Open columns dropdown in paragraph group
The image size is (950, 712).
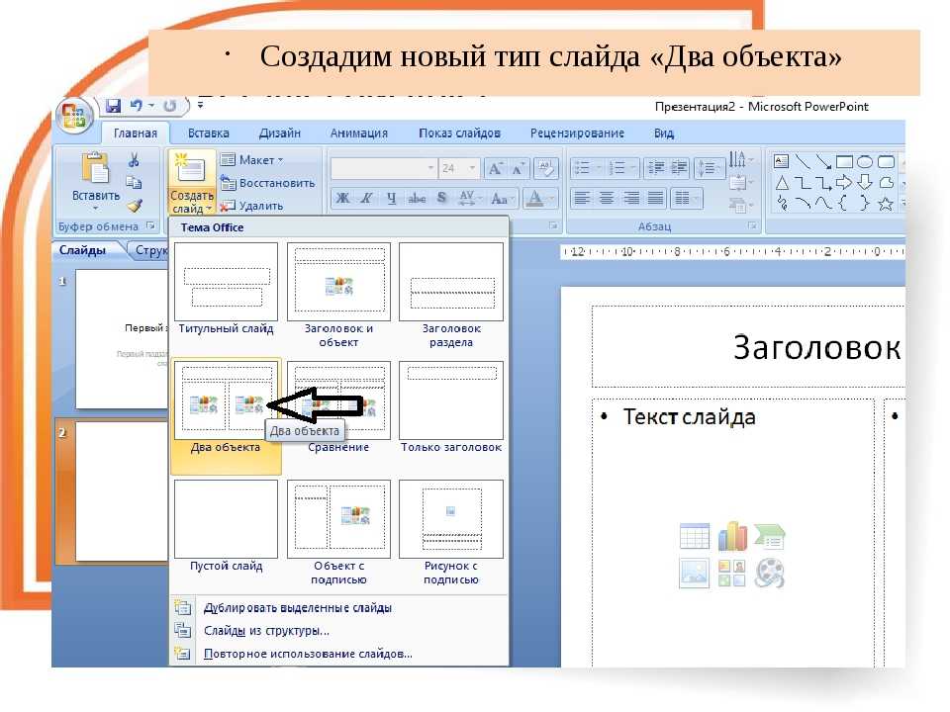click(687, 198)
